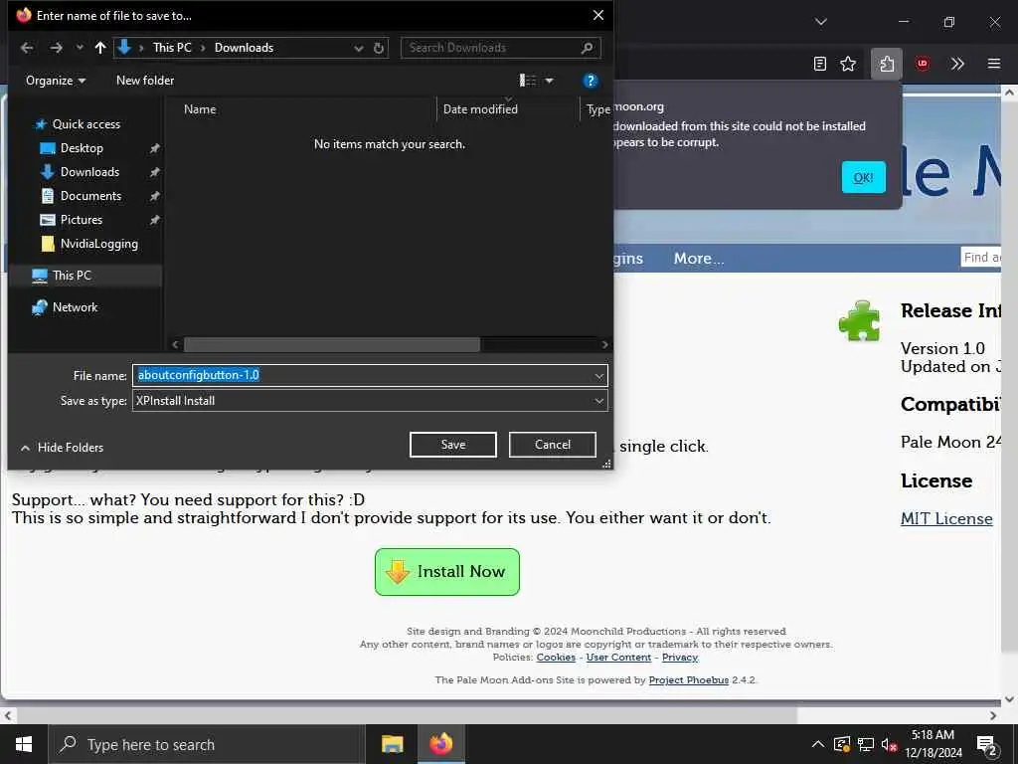
Task: Click the search magnifier icon
Action: pyautogui.click(x=588, y=48)
